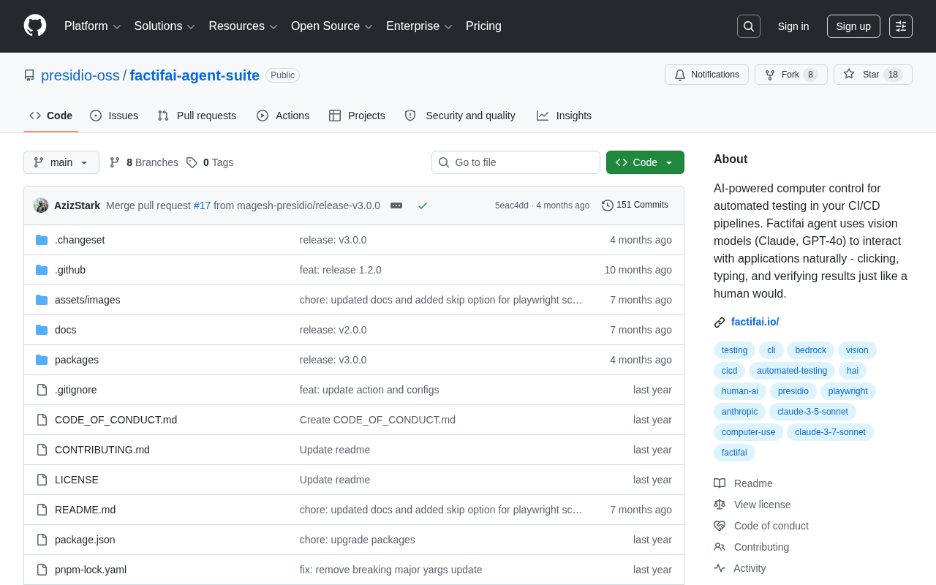
Task: Open the search magnifier button
Action: (749, 26)
